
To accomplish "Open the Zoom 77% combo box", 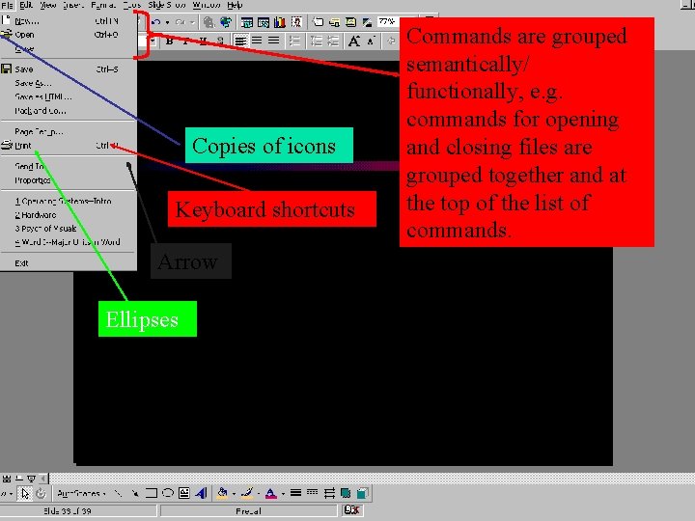I will [388, 21].
